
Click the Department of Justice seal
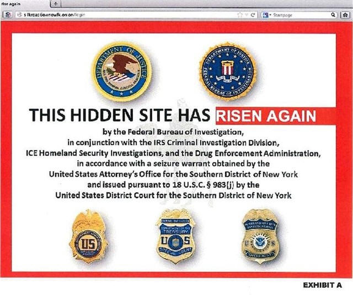(x=122, y=72)
